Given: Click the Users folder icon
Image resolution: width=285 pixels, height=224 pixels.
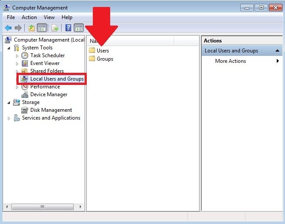Looking at the screenshot, I should coord(92,50).
